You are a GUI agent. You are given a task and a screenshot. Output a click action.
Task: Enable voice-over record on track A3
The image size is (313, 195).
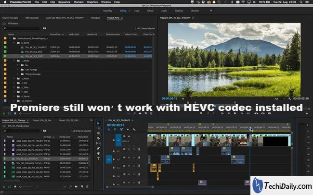coord(139,166)
